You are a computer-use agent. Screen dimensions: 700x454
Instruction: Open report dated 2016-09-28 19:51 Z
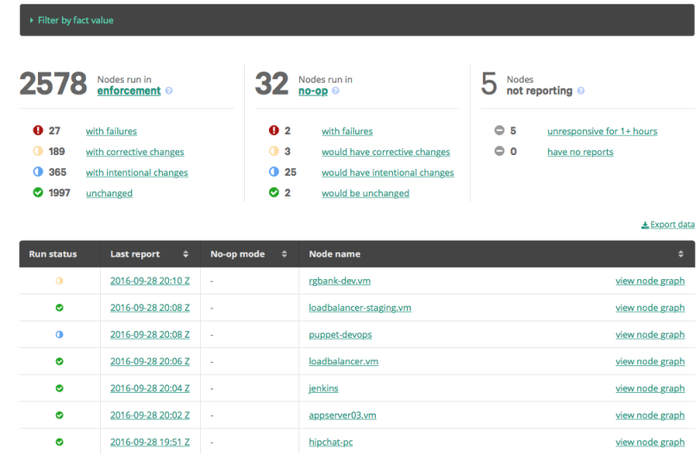[150, 442]
